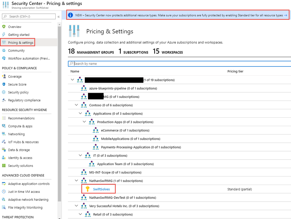The image size is (291, 219).
Task: Open the Security policy icon
Action: click(x=4, y=92)
